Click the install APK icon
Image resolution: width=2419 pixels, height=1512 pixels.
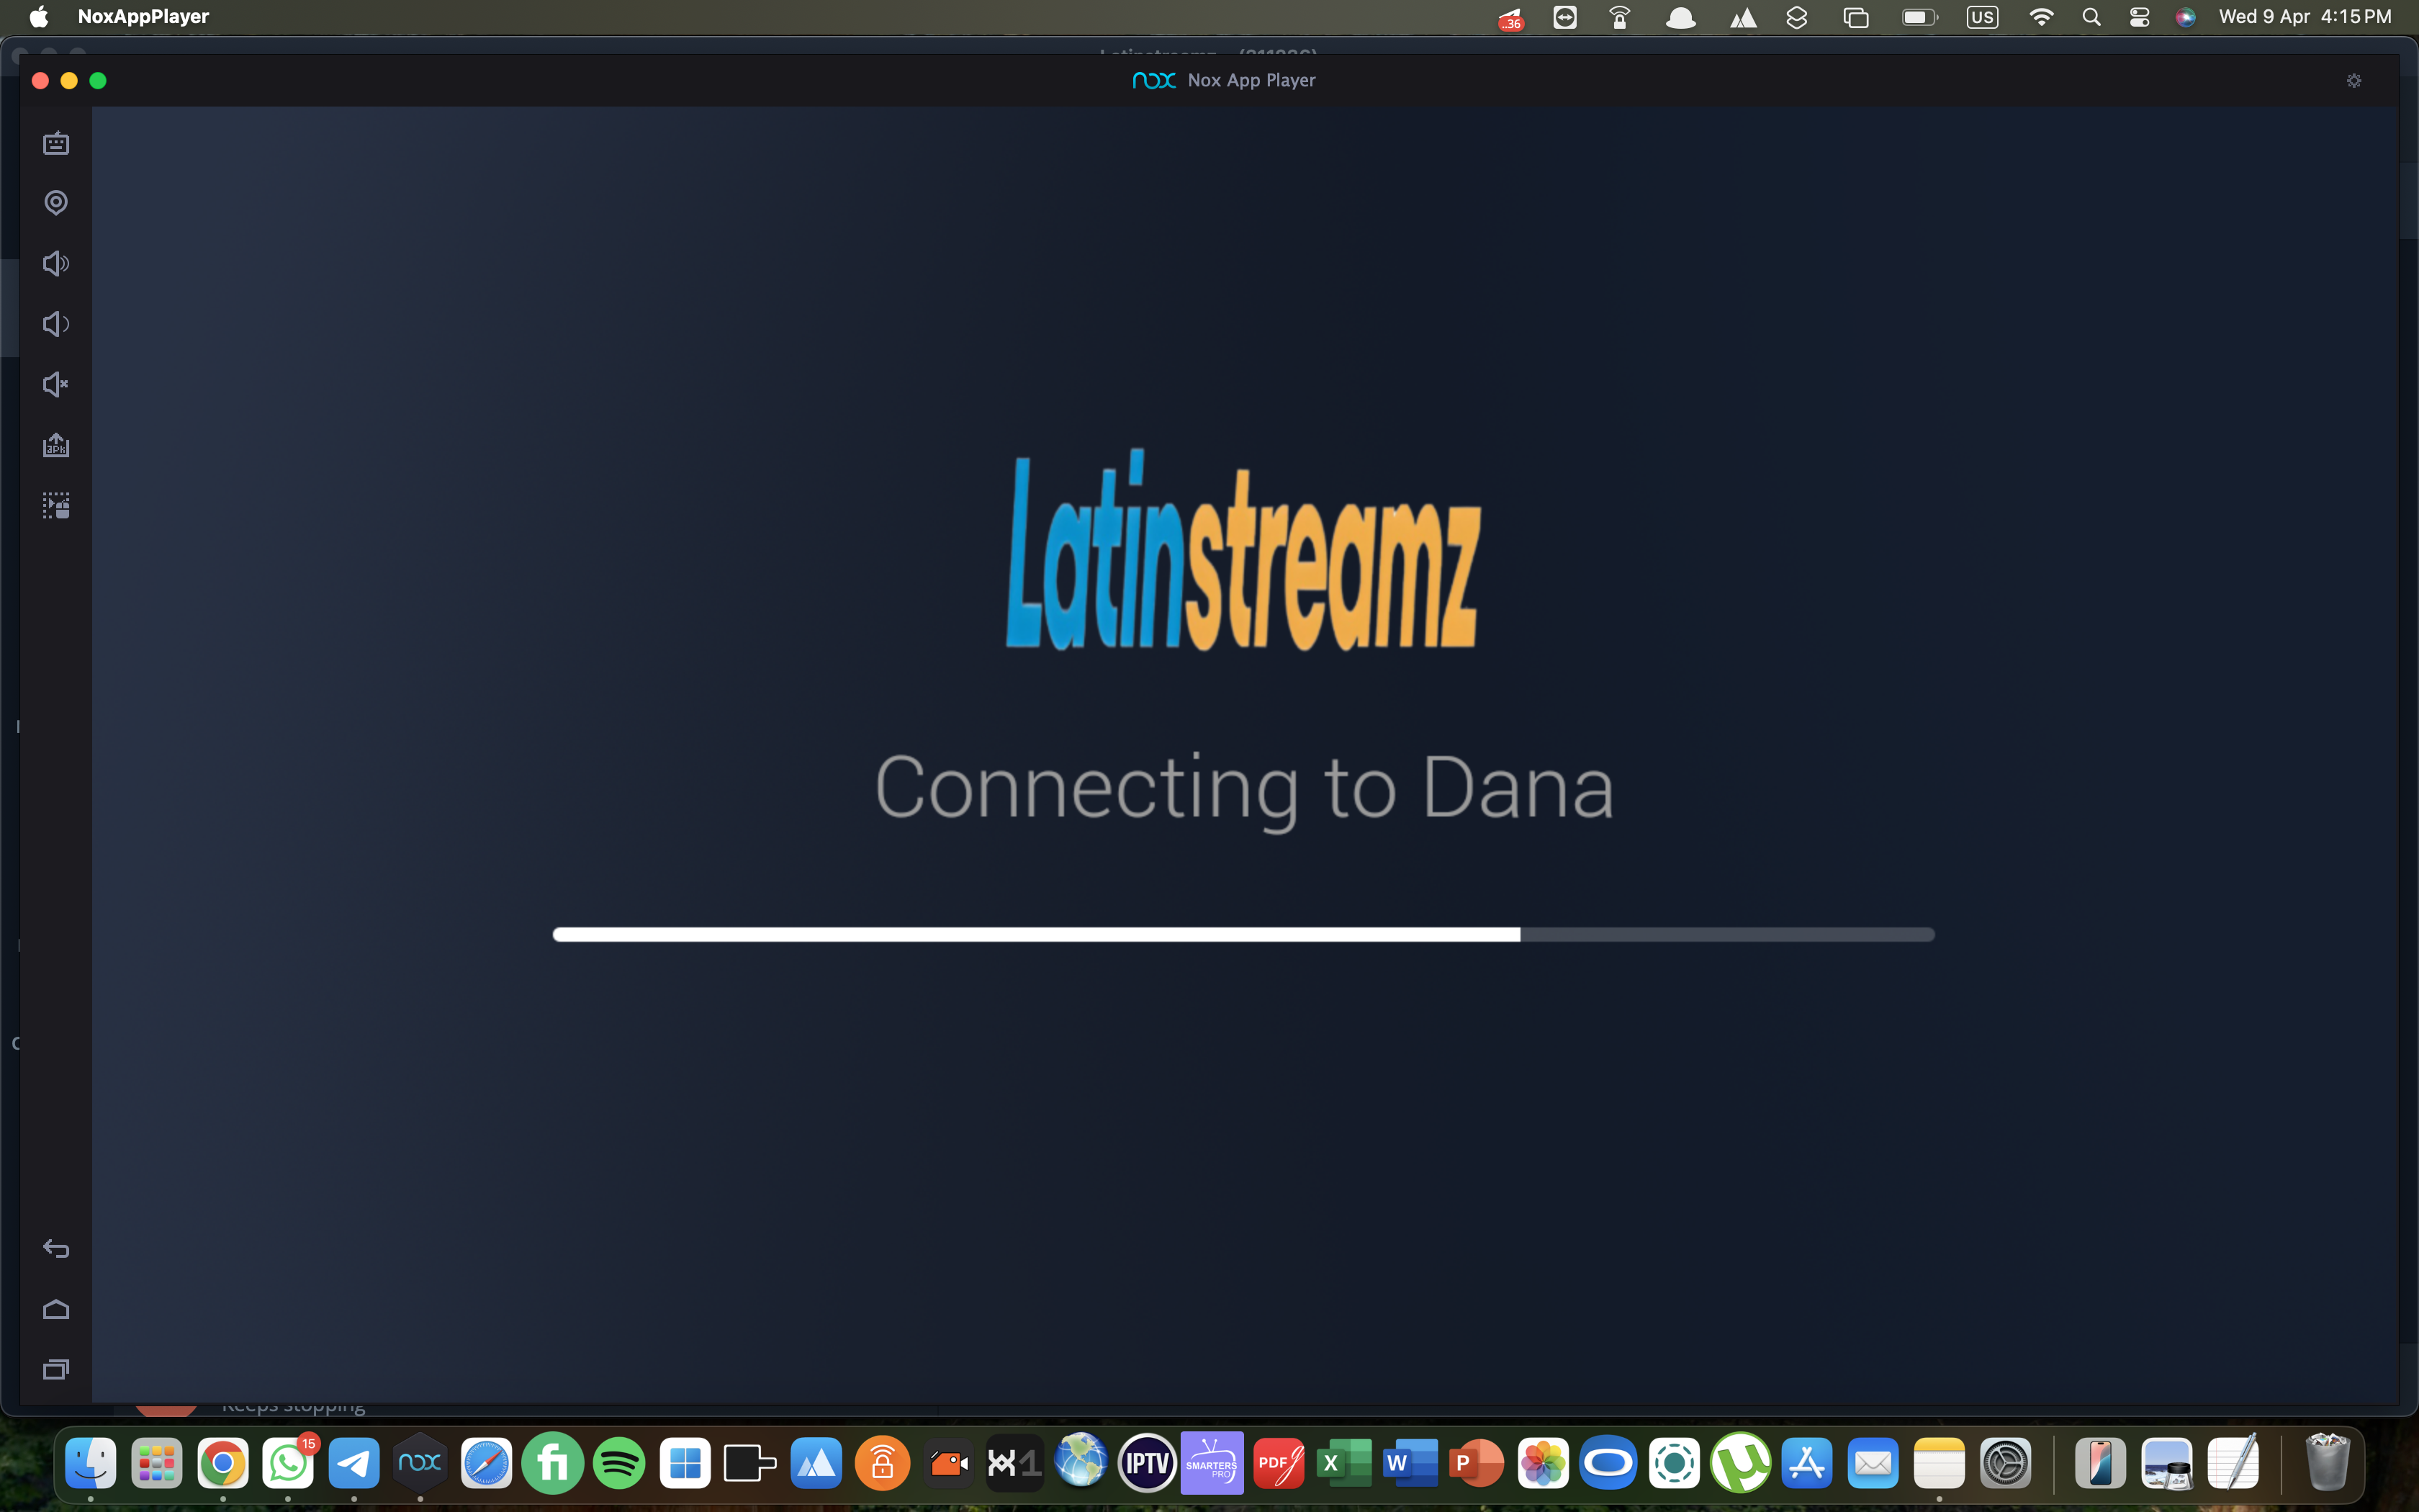[56, 445]
